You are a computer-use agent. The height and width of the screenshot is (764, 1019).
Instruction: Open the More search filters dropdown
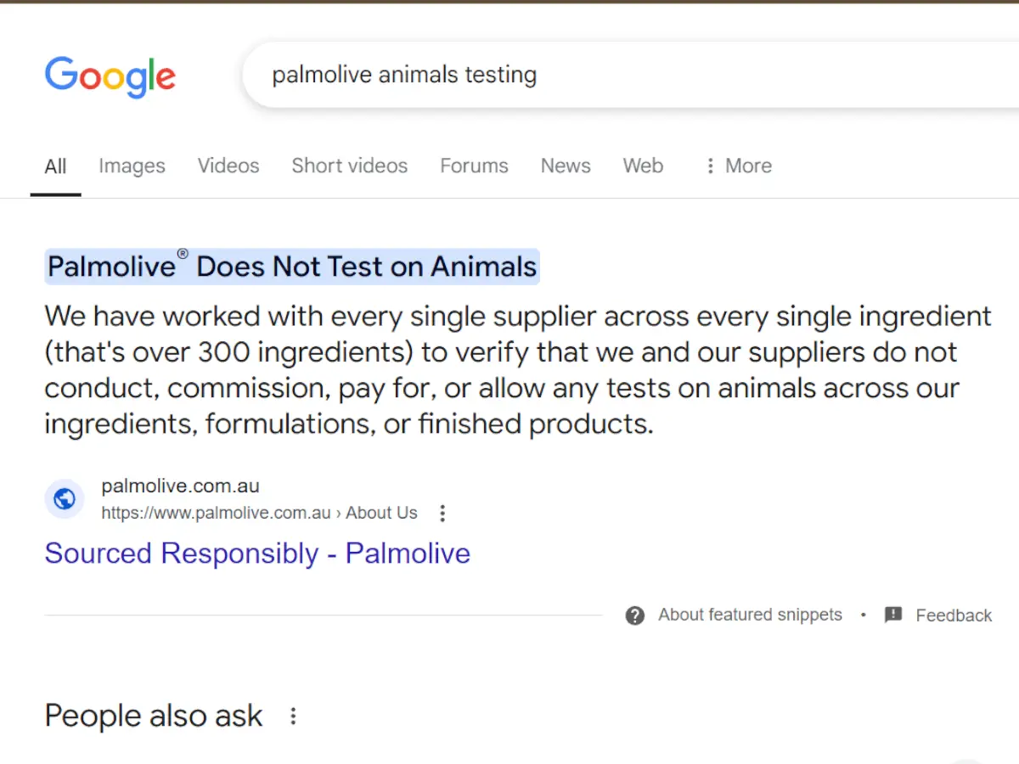738,166
